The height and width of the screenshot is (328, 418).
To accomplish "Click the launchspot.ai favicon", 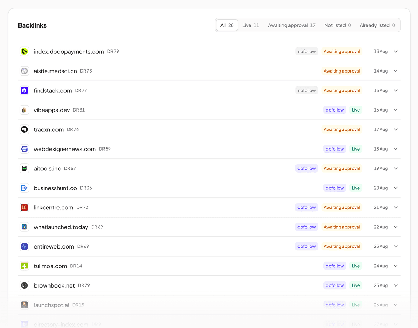I will [24, 305].
